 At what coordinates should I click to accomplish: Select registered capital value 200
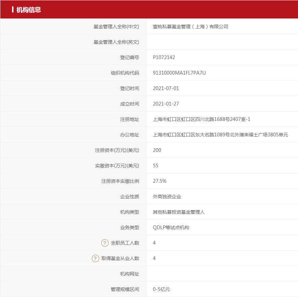tap(157, 150)
